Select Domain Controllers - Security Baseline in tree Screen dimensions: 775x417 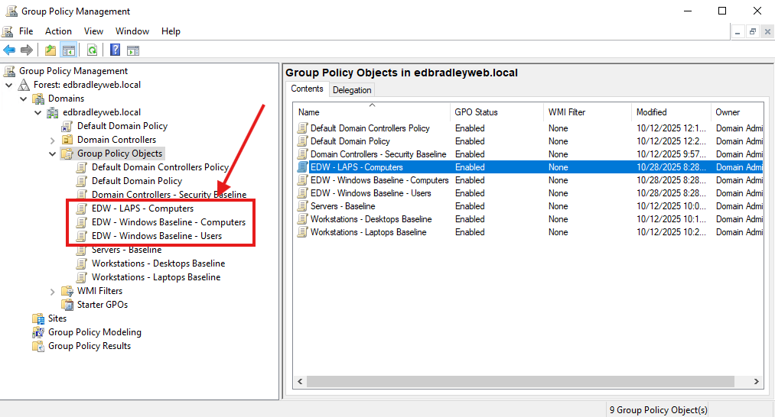point(169,195)
